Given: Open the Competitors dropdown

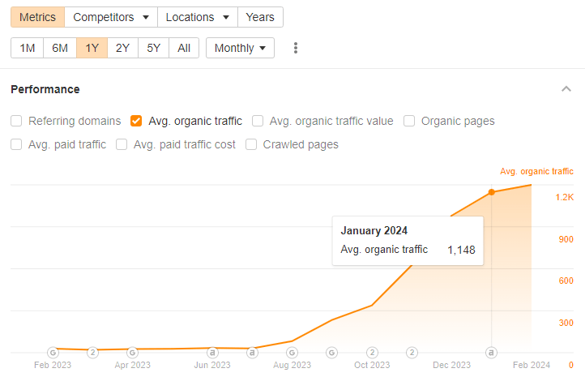Looking at the screenshot, I should (111, 17).
